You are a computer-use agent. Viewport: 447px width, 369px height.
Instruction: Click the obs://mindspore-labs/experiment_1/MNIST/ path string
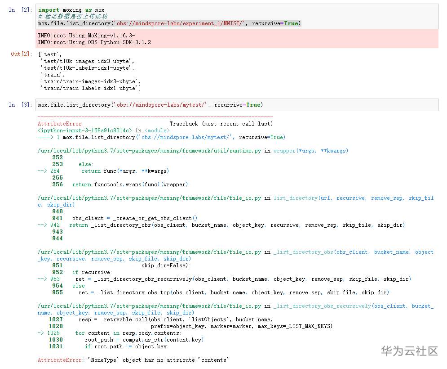(180, 23)
